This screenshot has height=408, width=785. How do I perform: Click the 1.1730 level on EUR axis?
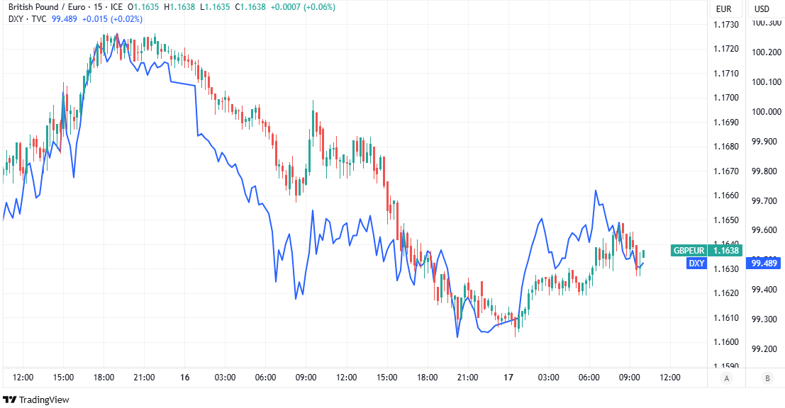[725, 25]
